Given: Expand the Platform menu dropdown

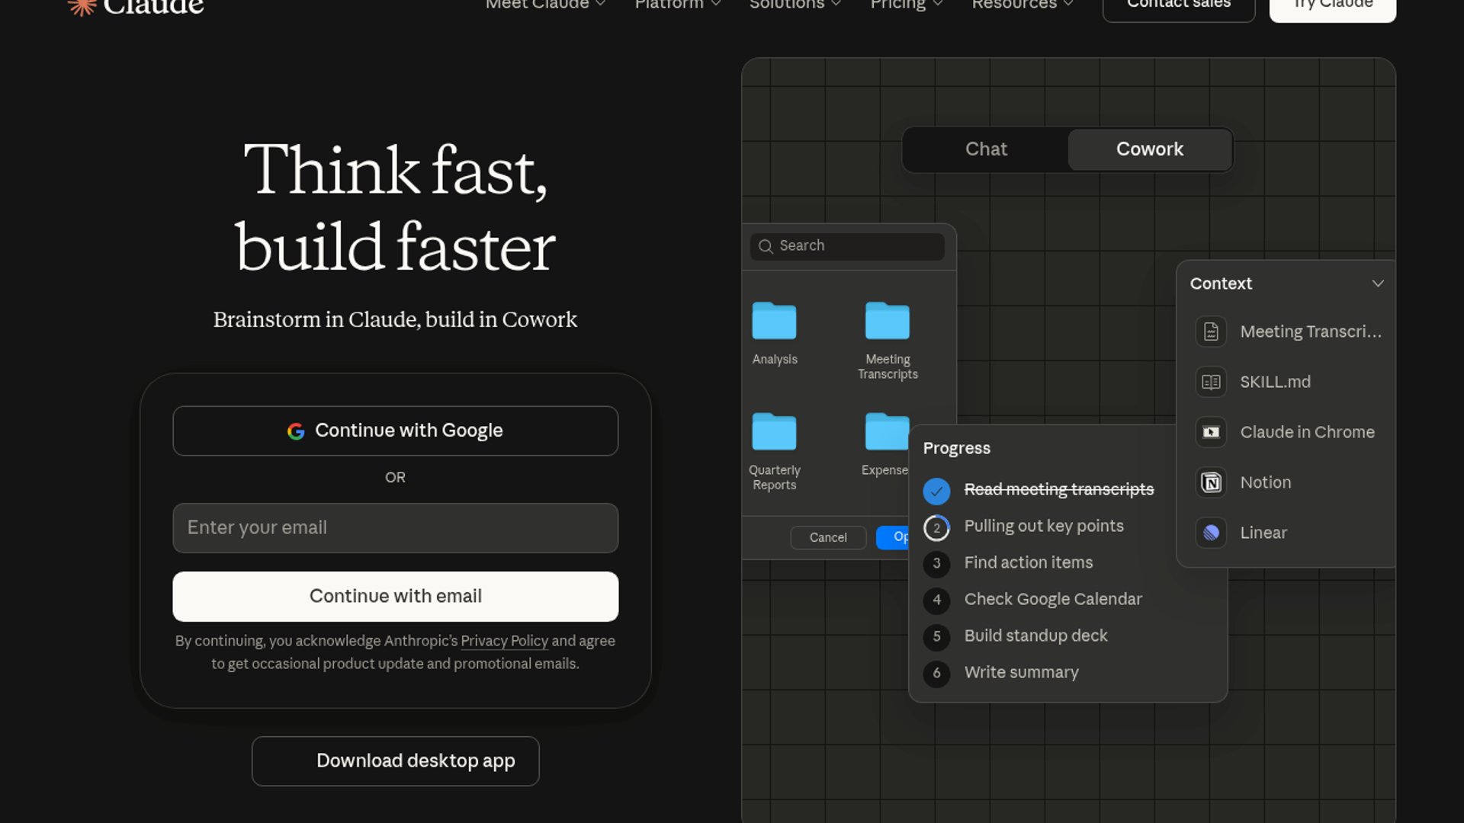Looking at the screenshot, I should [677, 5].
